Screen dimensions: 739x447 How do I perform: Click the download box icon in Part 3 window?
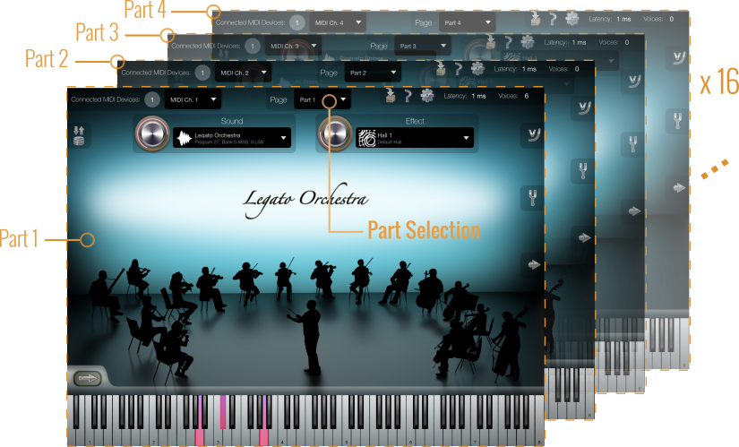pos(491,42)
